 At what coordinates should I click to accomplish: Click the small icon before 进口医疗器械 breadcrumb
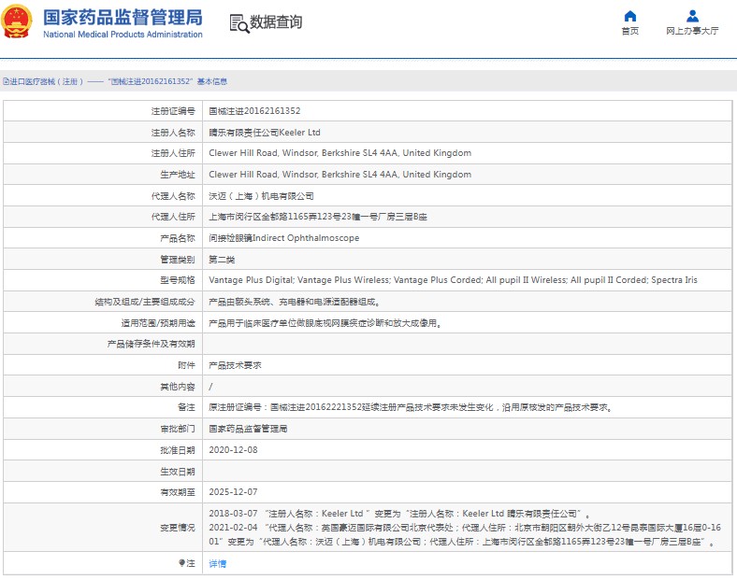[x=6, y=81]
